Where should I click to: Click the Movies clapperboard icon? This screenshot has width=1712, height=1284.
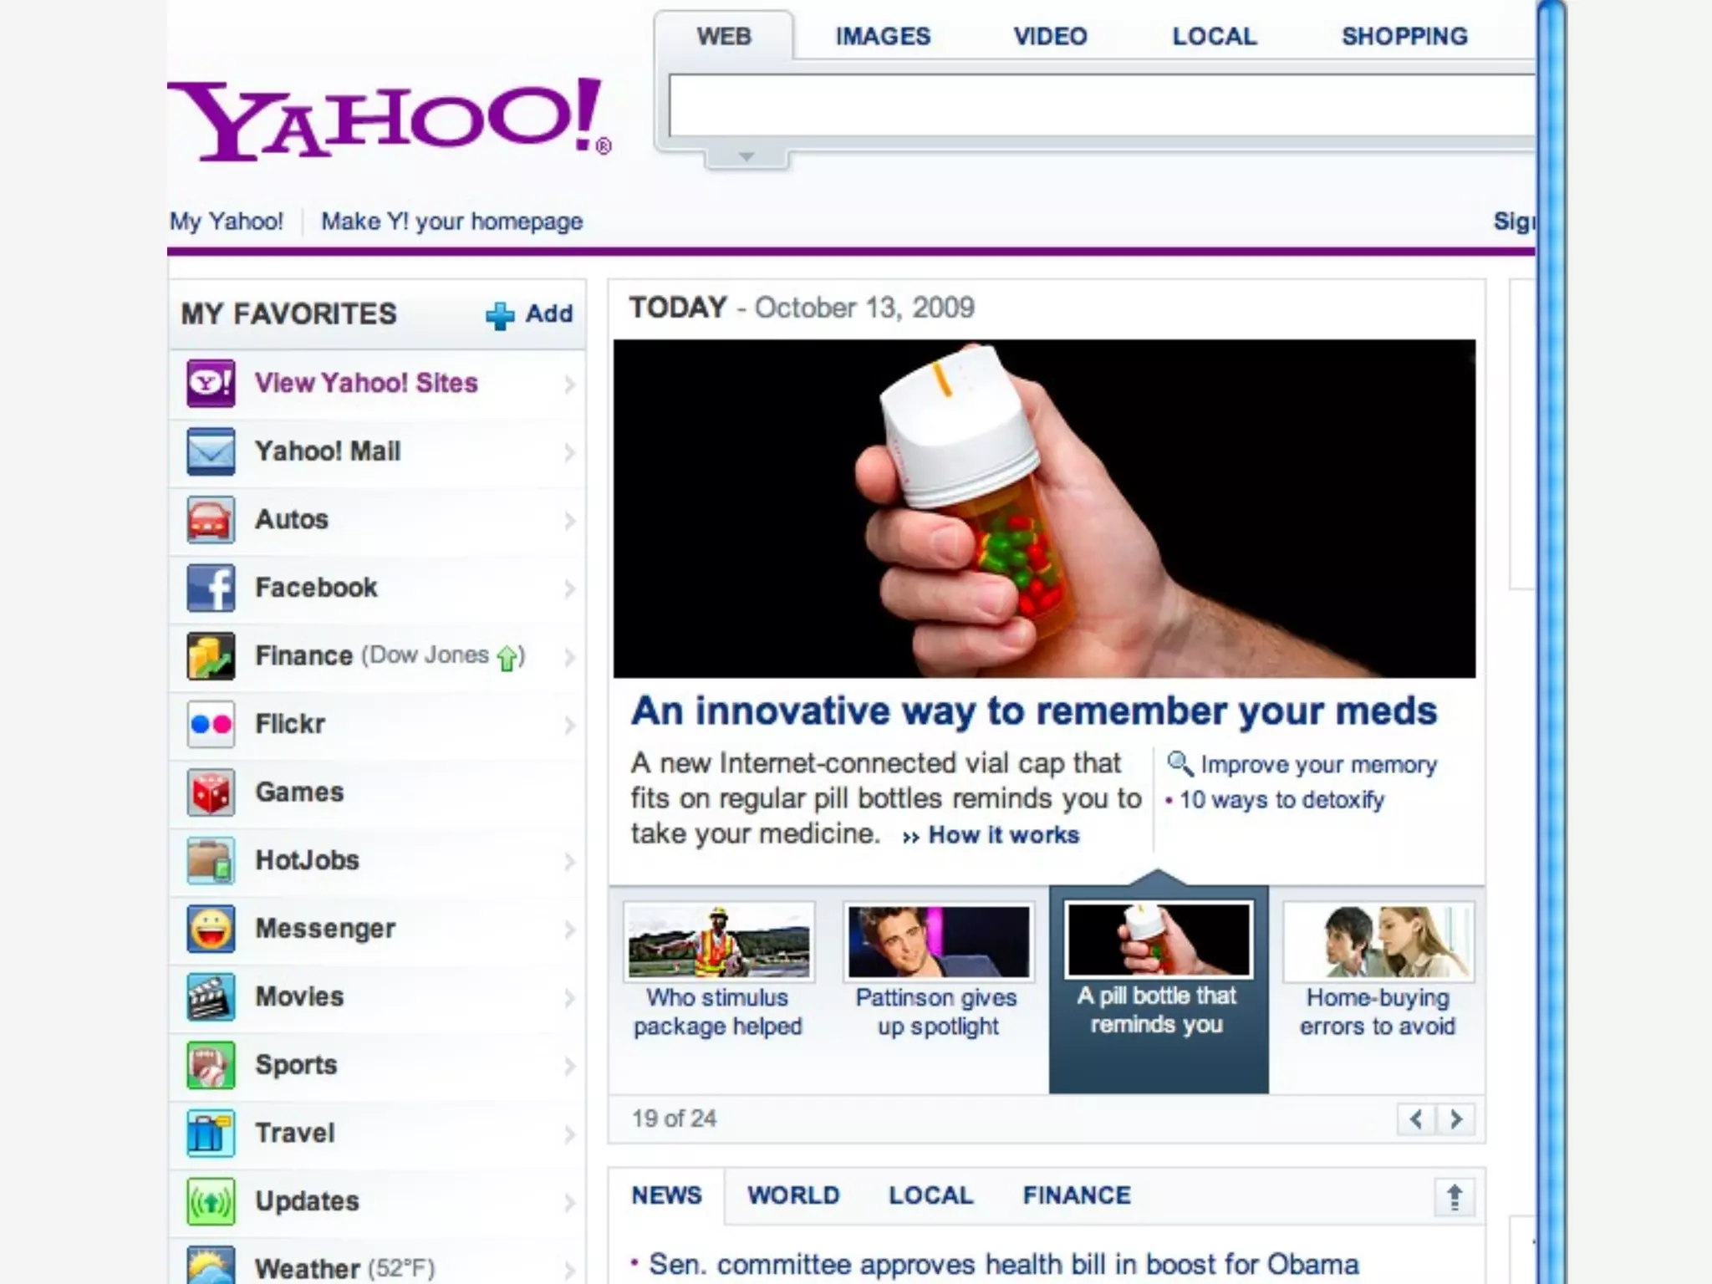[211, 997]
